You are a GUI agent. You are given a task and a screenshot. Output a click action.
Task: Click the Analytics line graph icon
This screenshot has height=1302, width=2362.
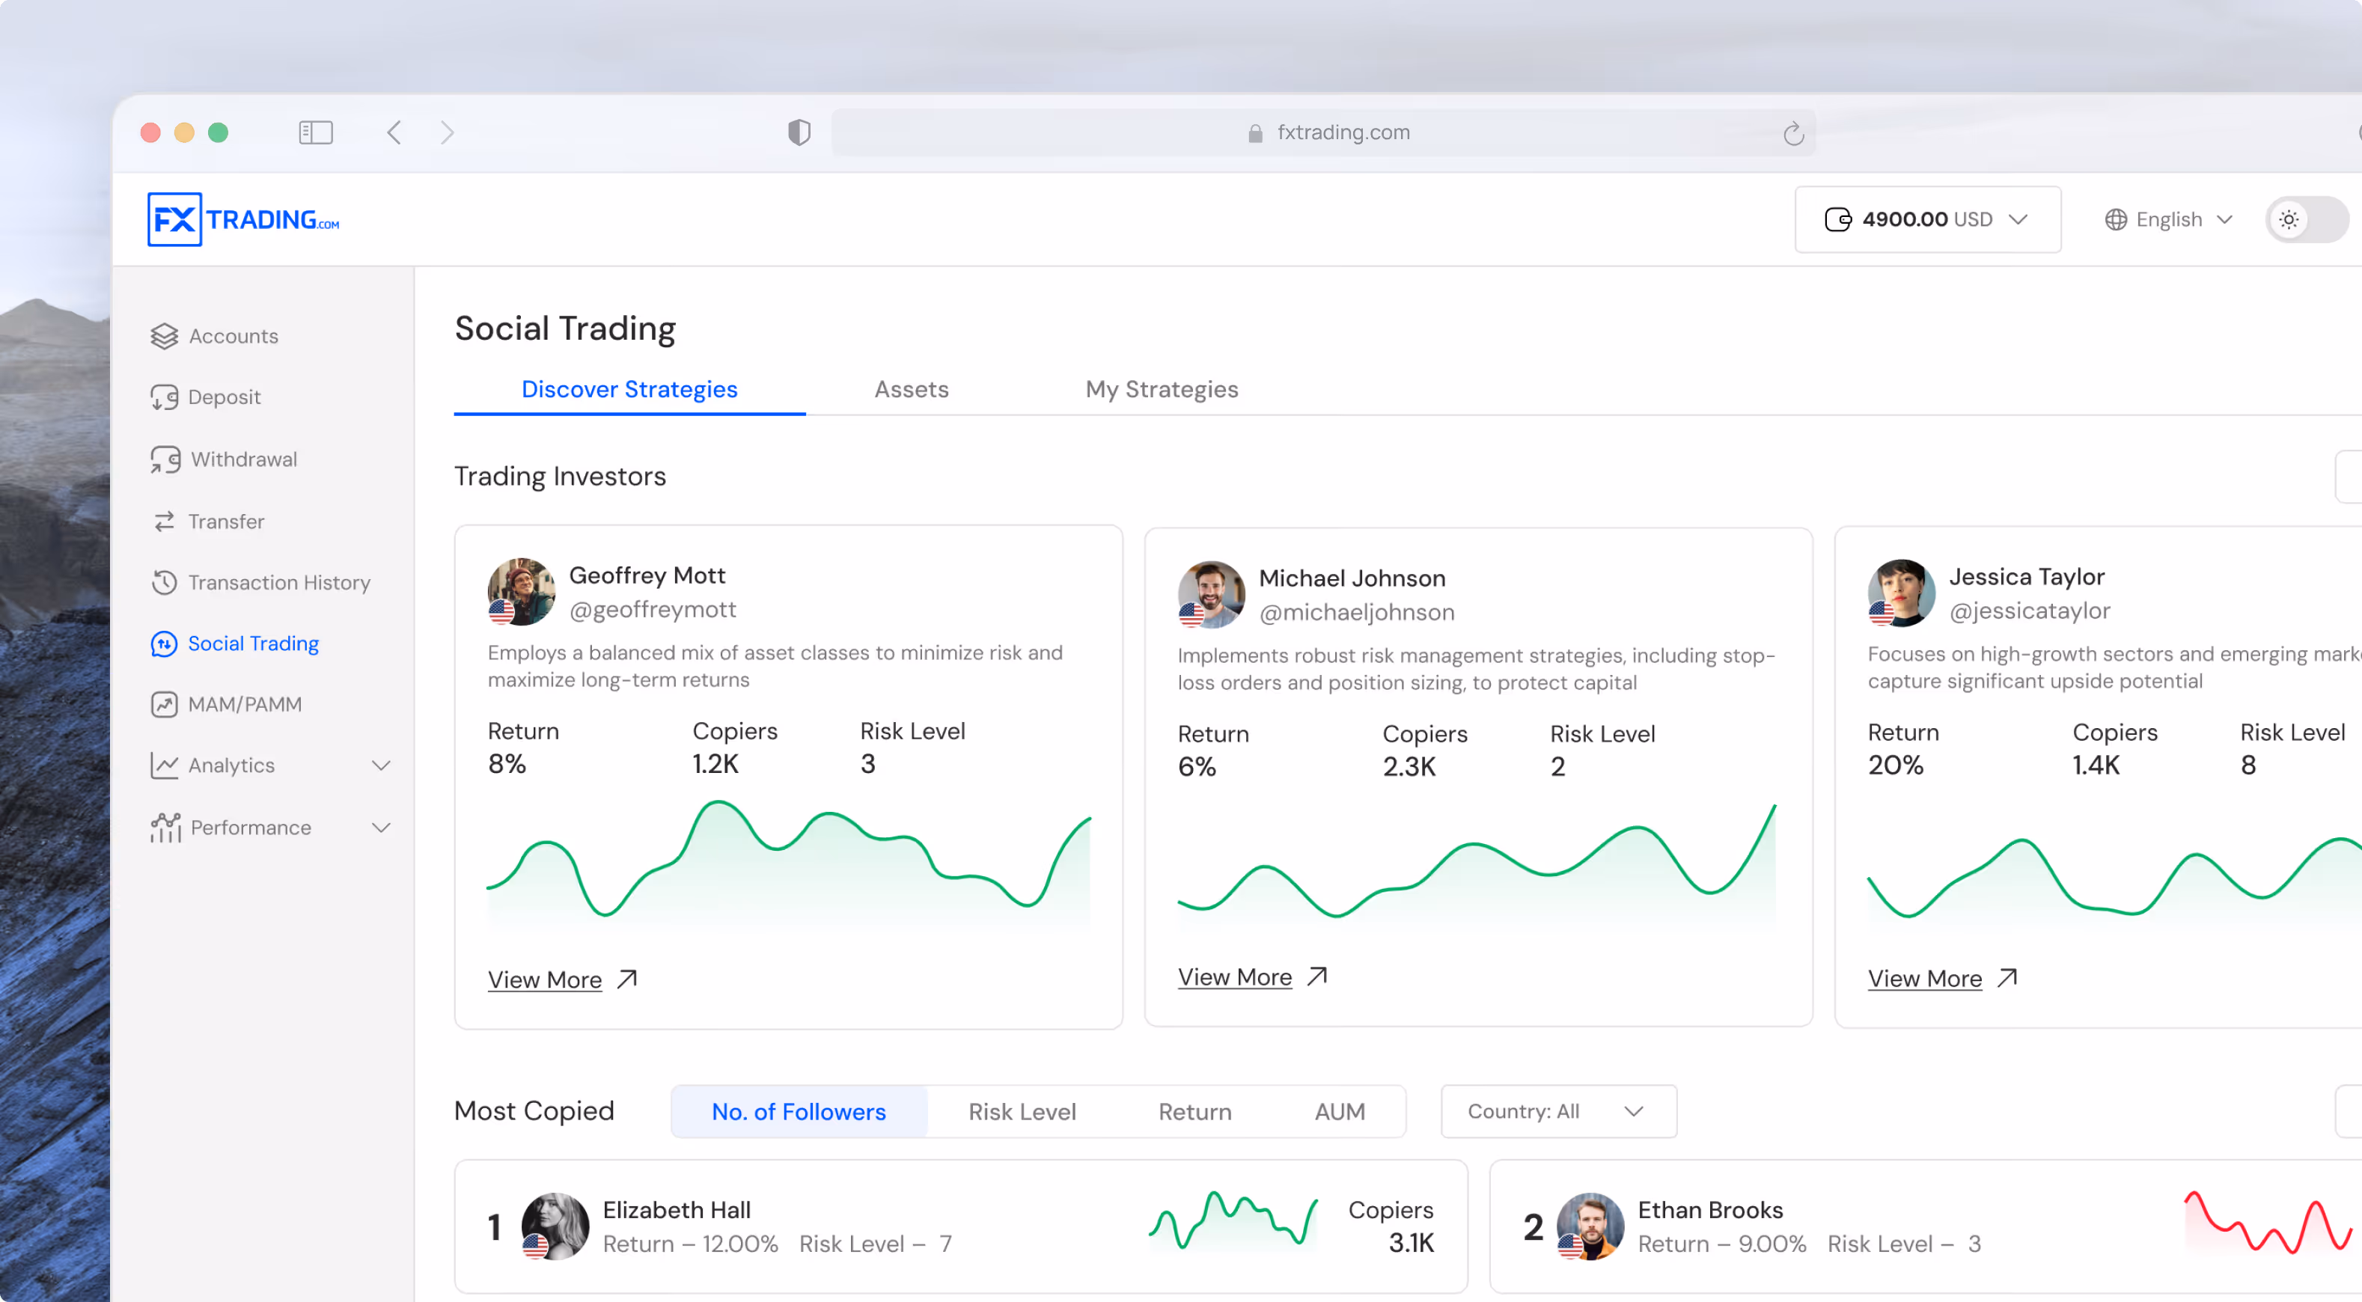(164, 765)
